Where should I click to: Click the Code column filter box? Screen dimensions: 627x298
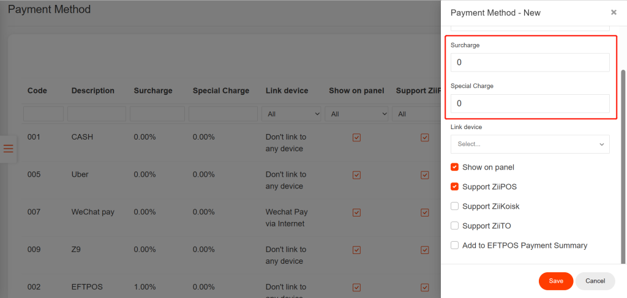43,114
